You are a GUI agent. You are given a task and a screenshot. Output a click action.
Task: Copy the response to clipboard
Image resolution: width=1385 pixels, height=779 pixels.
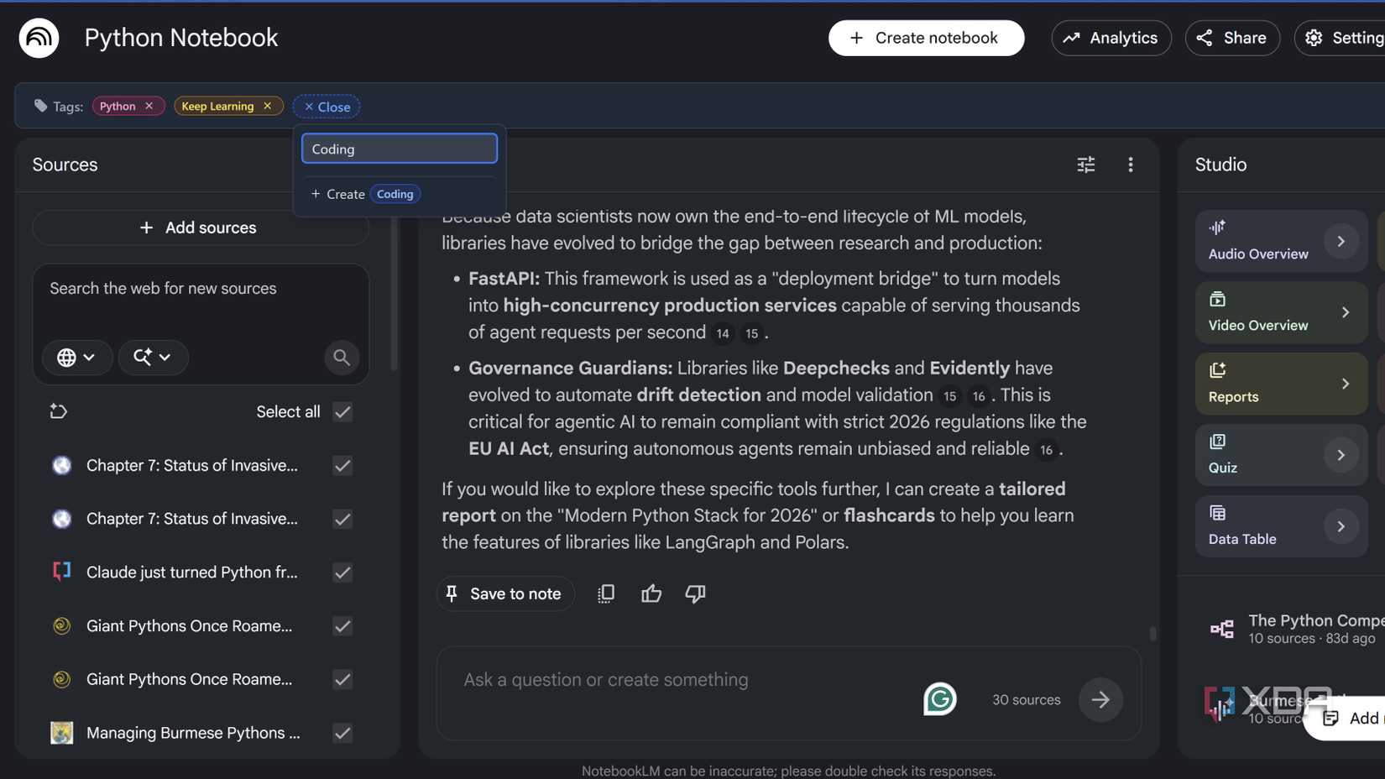(606, 593)
